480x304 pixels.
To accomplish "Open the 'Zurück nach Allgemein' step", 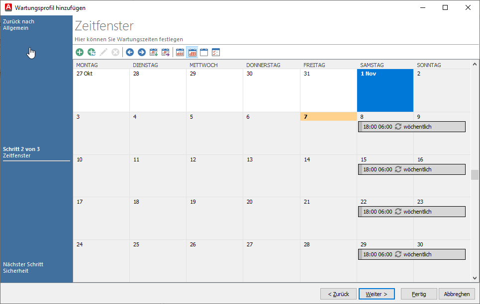I will [19, 25].
